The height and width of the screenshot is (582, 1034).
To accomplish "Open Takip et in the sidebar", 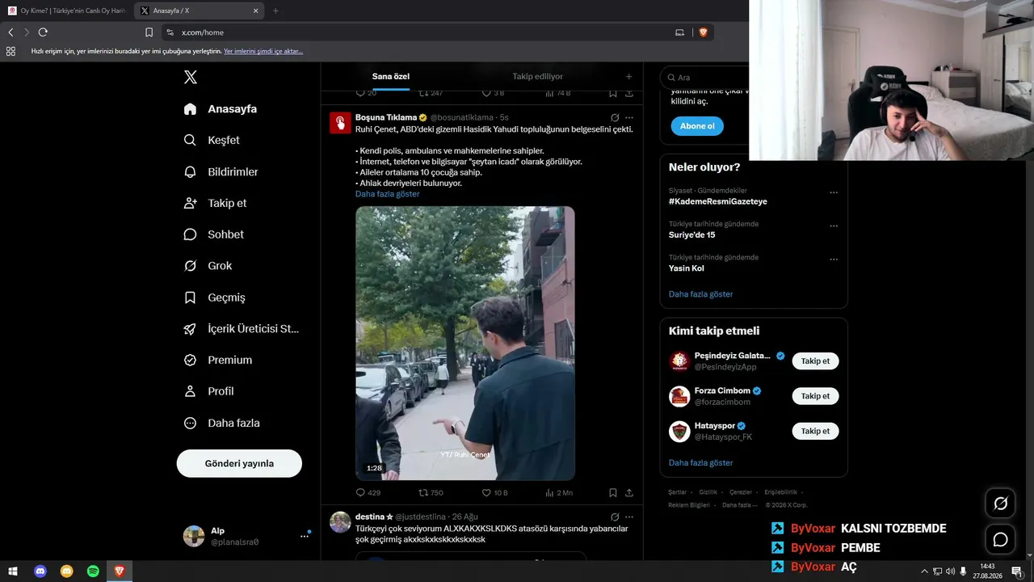I will [215, 203].
